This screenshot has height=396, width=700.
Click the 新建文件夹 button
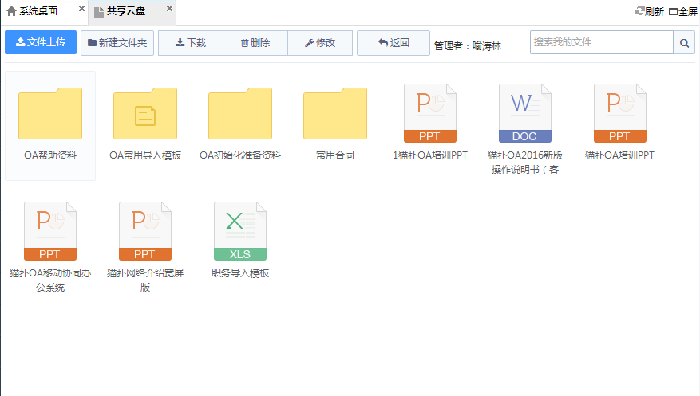pyautogui.click(x=117, y=43)
